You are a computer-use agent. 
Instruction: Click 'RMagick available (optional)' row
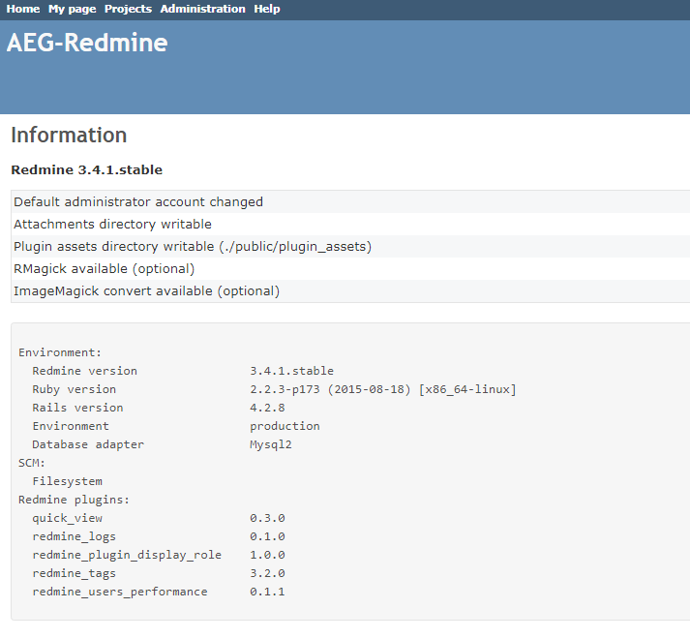(x=350, y=269)
